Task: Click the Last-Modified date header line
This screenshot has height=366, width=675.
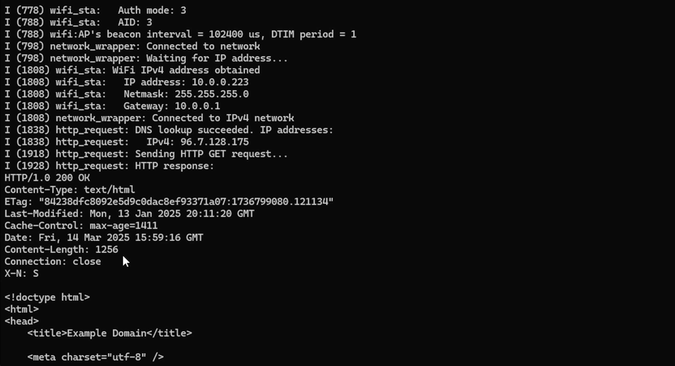Action: 129,214
